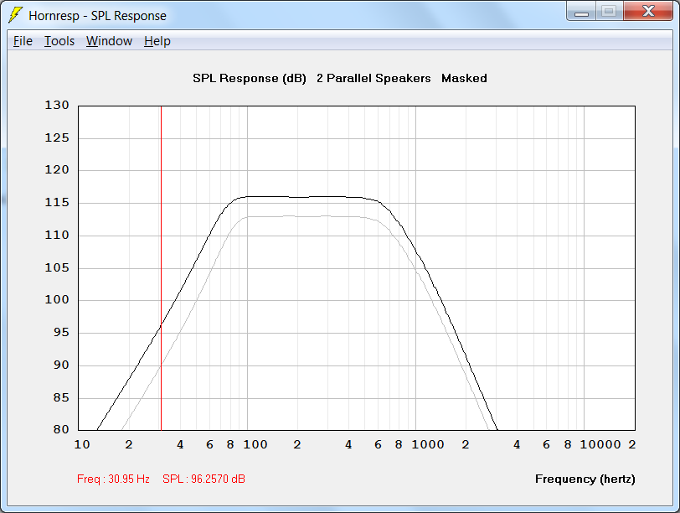Click the '2 Parallel Speakers' label
The image size is (680, 513).
click(373, 79)
